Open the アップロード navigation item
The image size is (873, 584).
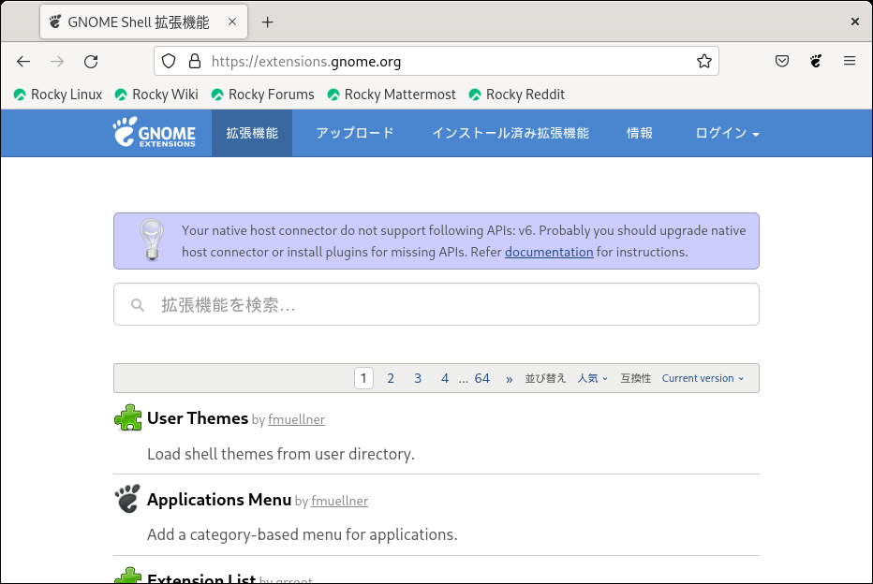click(355, 133)
